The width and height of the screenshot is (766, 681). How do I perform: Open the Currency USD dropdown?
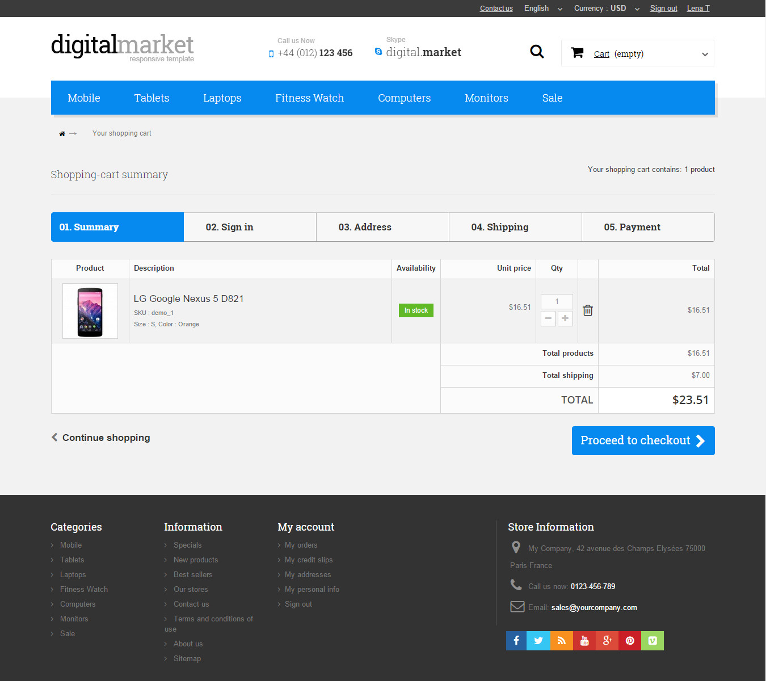(607, 9)
